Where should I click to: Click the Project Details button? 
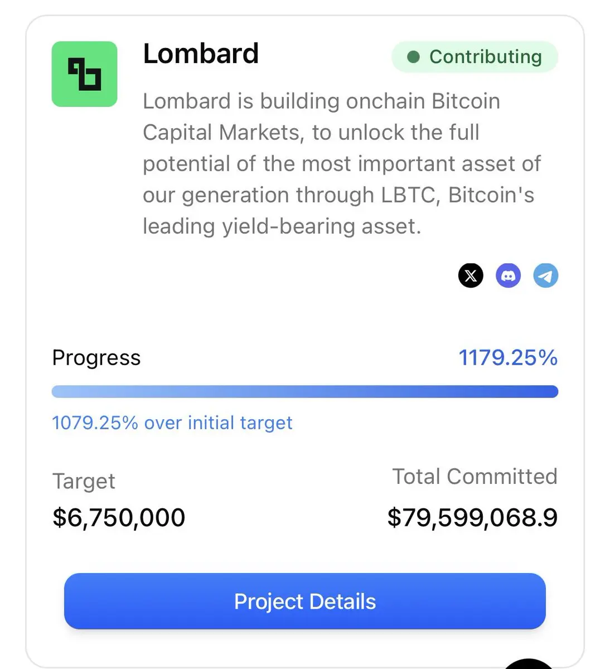pos(304,601)
